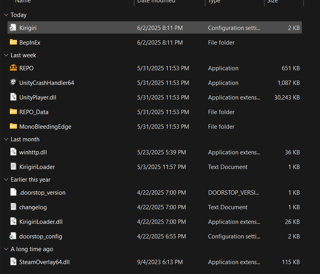Collapse the Last month group
Viewport: 320px width, 274px height.
coord(6,139)
